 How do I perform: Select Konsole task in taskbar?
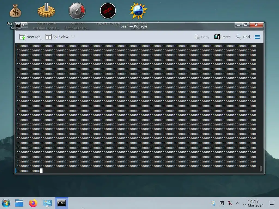click(61, 203)
